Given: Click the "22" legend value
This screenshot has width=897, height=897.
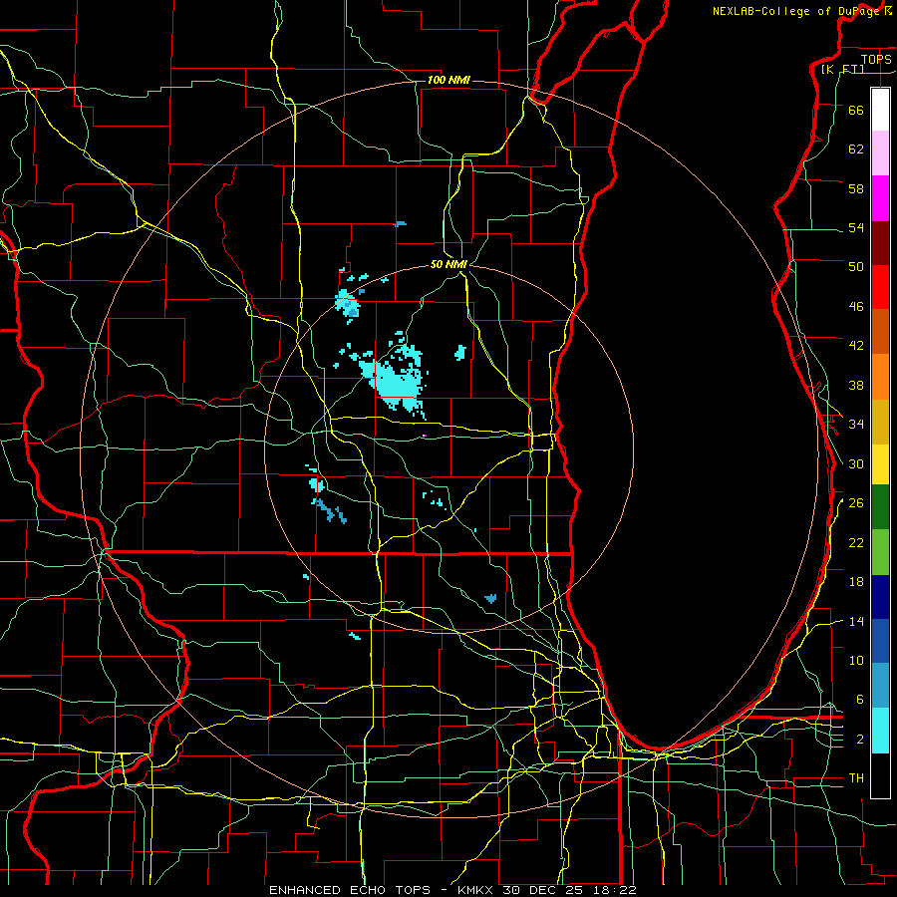Looking at the screenshot, I should 856,542.
